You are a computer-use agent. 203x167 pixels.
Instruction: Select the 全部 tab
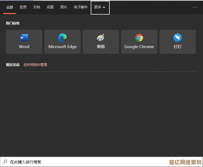point(10,7)
